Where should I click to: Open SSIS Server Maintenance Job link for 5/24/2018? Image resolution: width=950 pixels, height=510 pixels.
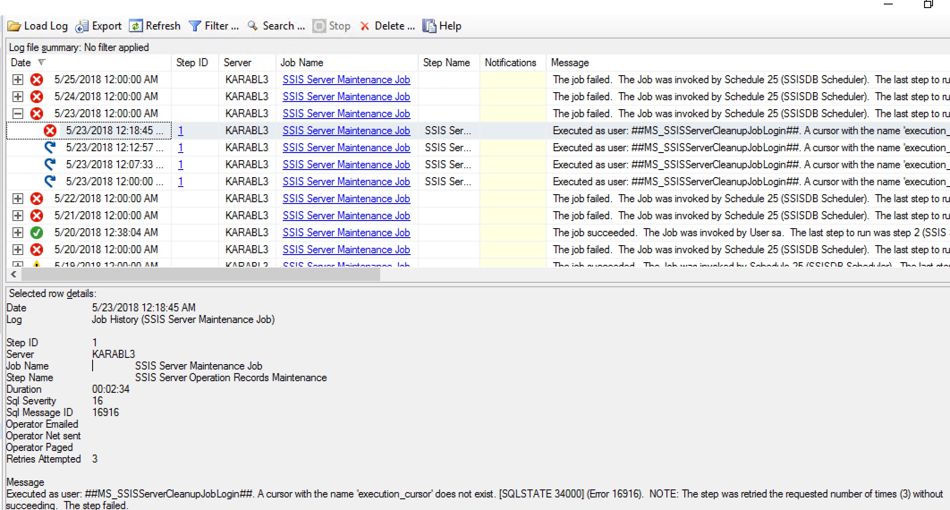(346, 97)
